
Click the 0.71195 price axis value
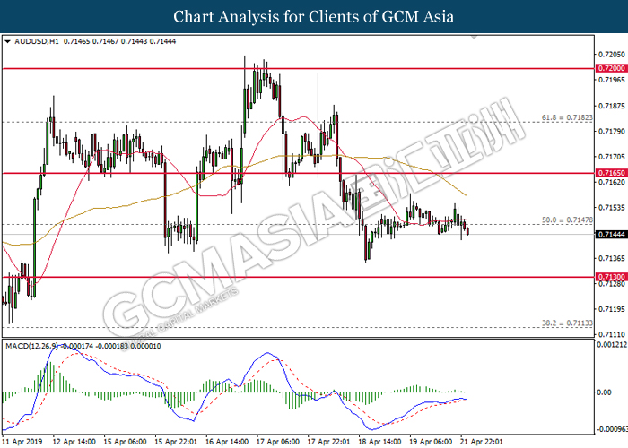[x=611, y=309]
